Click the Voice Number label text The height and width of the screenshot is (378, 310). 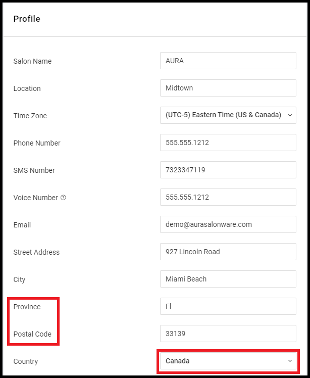click(36, 198)
